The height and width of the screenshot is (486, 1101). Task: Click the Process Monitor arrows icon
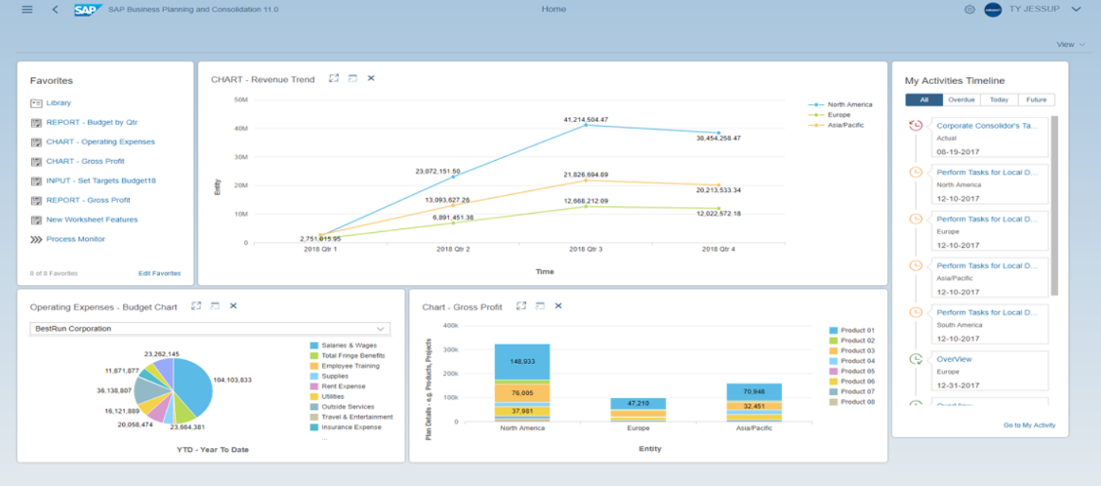click(36, 240)
